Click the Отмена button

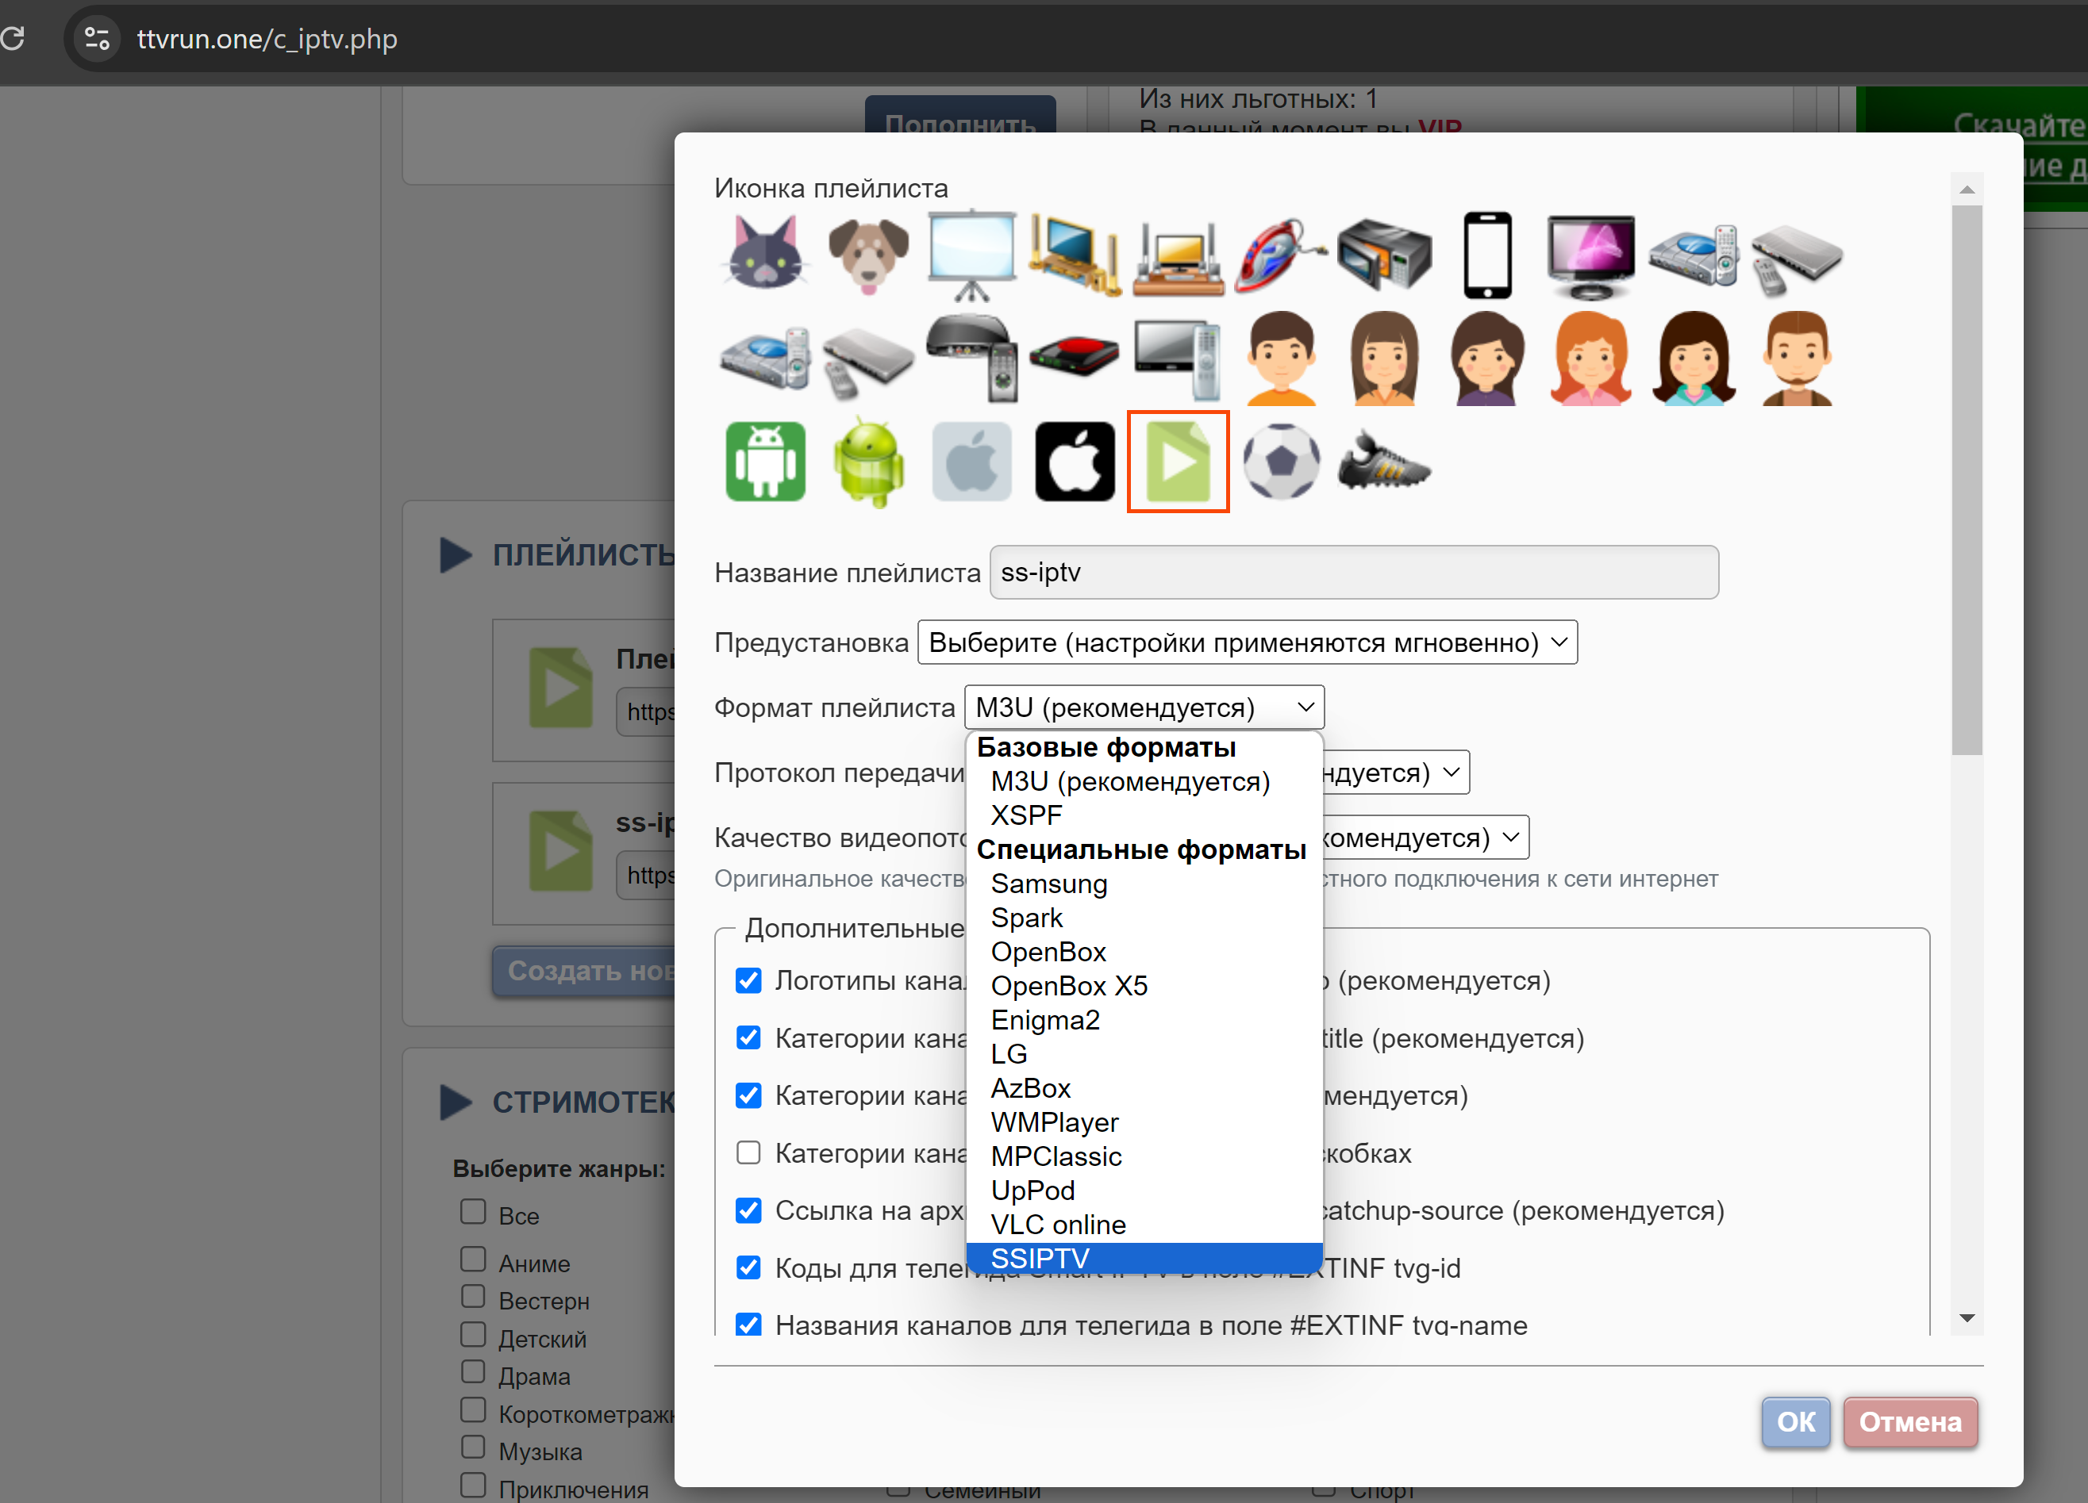click(x=1909, y=1422)
